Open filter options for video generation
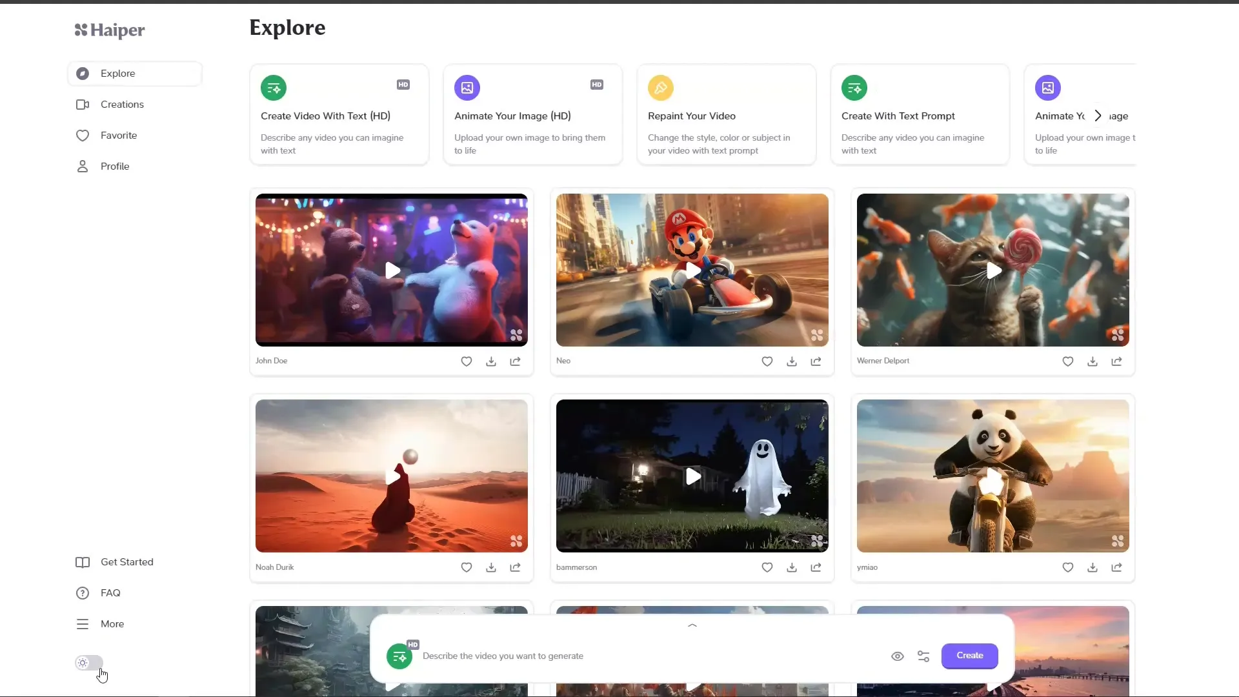The width and height of the screenshot is (1239, 697). (x=923, y=655)
